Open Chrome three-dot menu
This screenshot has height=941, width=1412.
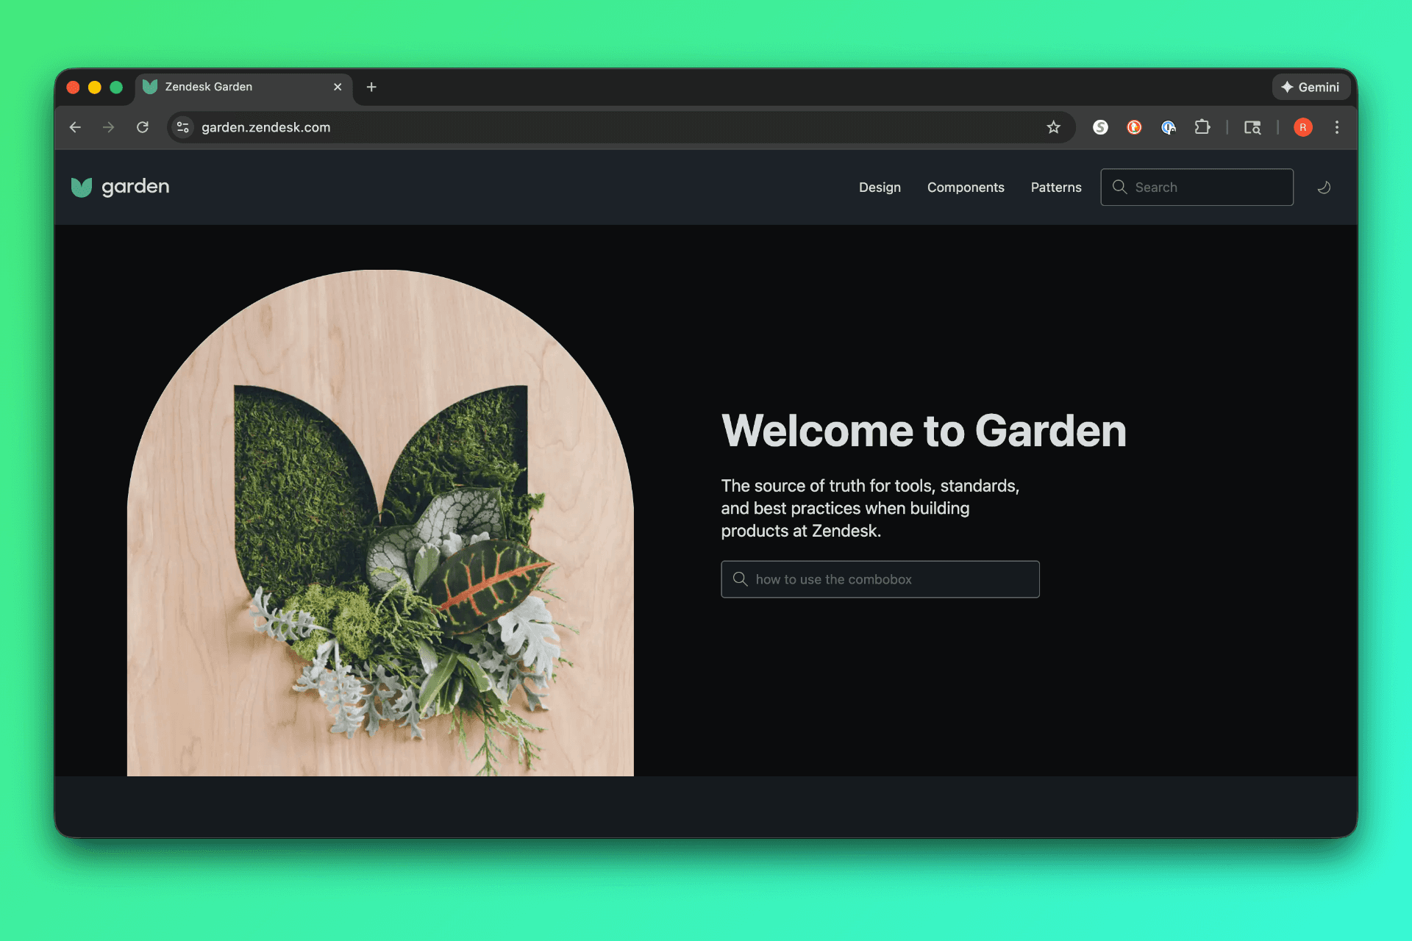click(x=1336, y=127)
